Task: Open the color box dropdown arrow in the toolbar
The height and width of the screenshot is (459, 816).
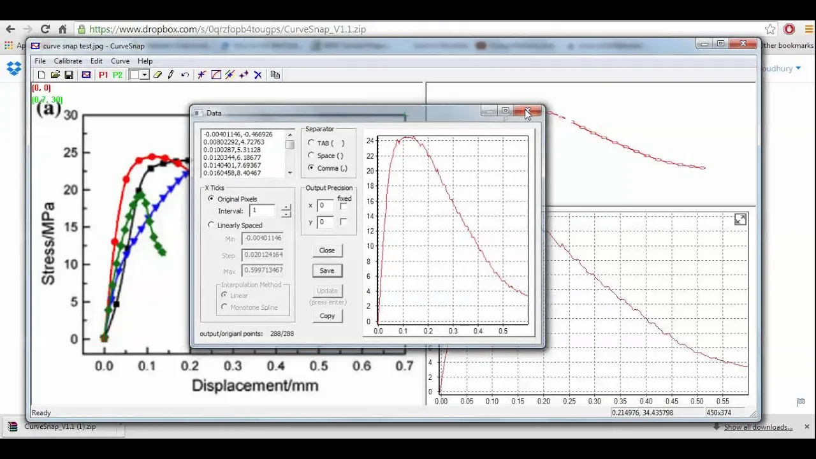Action: point(145,75)
